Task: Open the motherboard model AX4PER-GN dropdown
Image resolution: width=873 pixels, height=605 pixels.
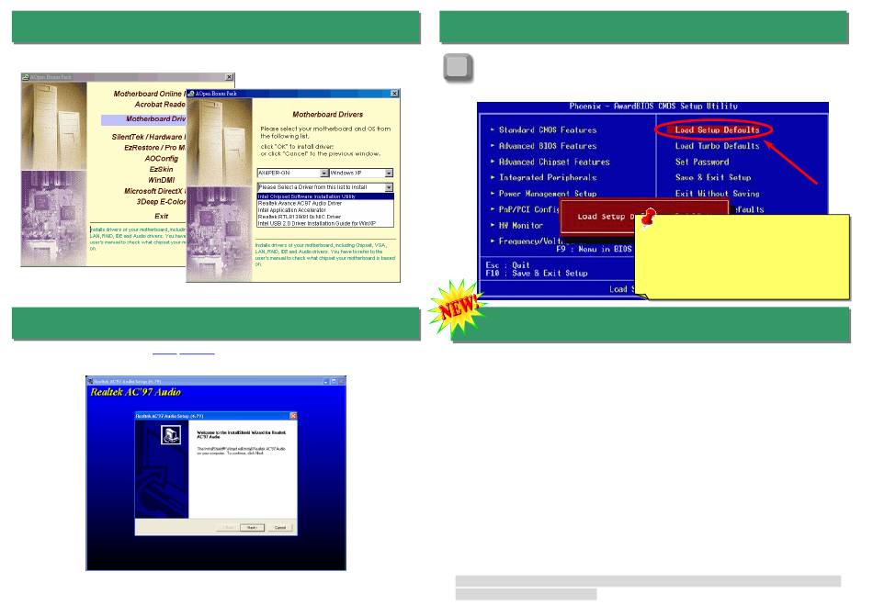Action: point(324,174)
